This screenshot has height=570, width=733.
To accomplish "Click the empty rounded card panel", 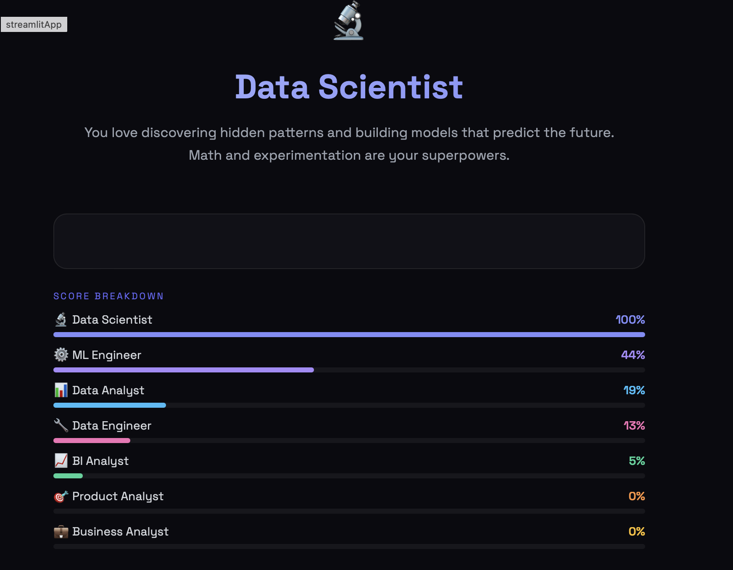I will pos(349,241).
